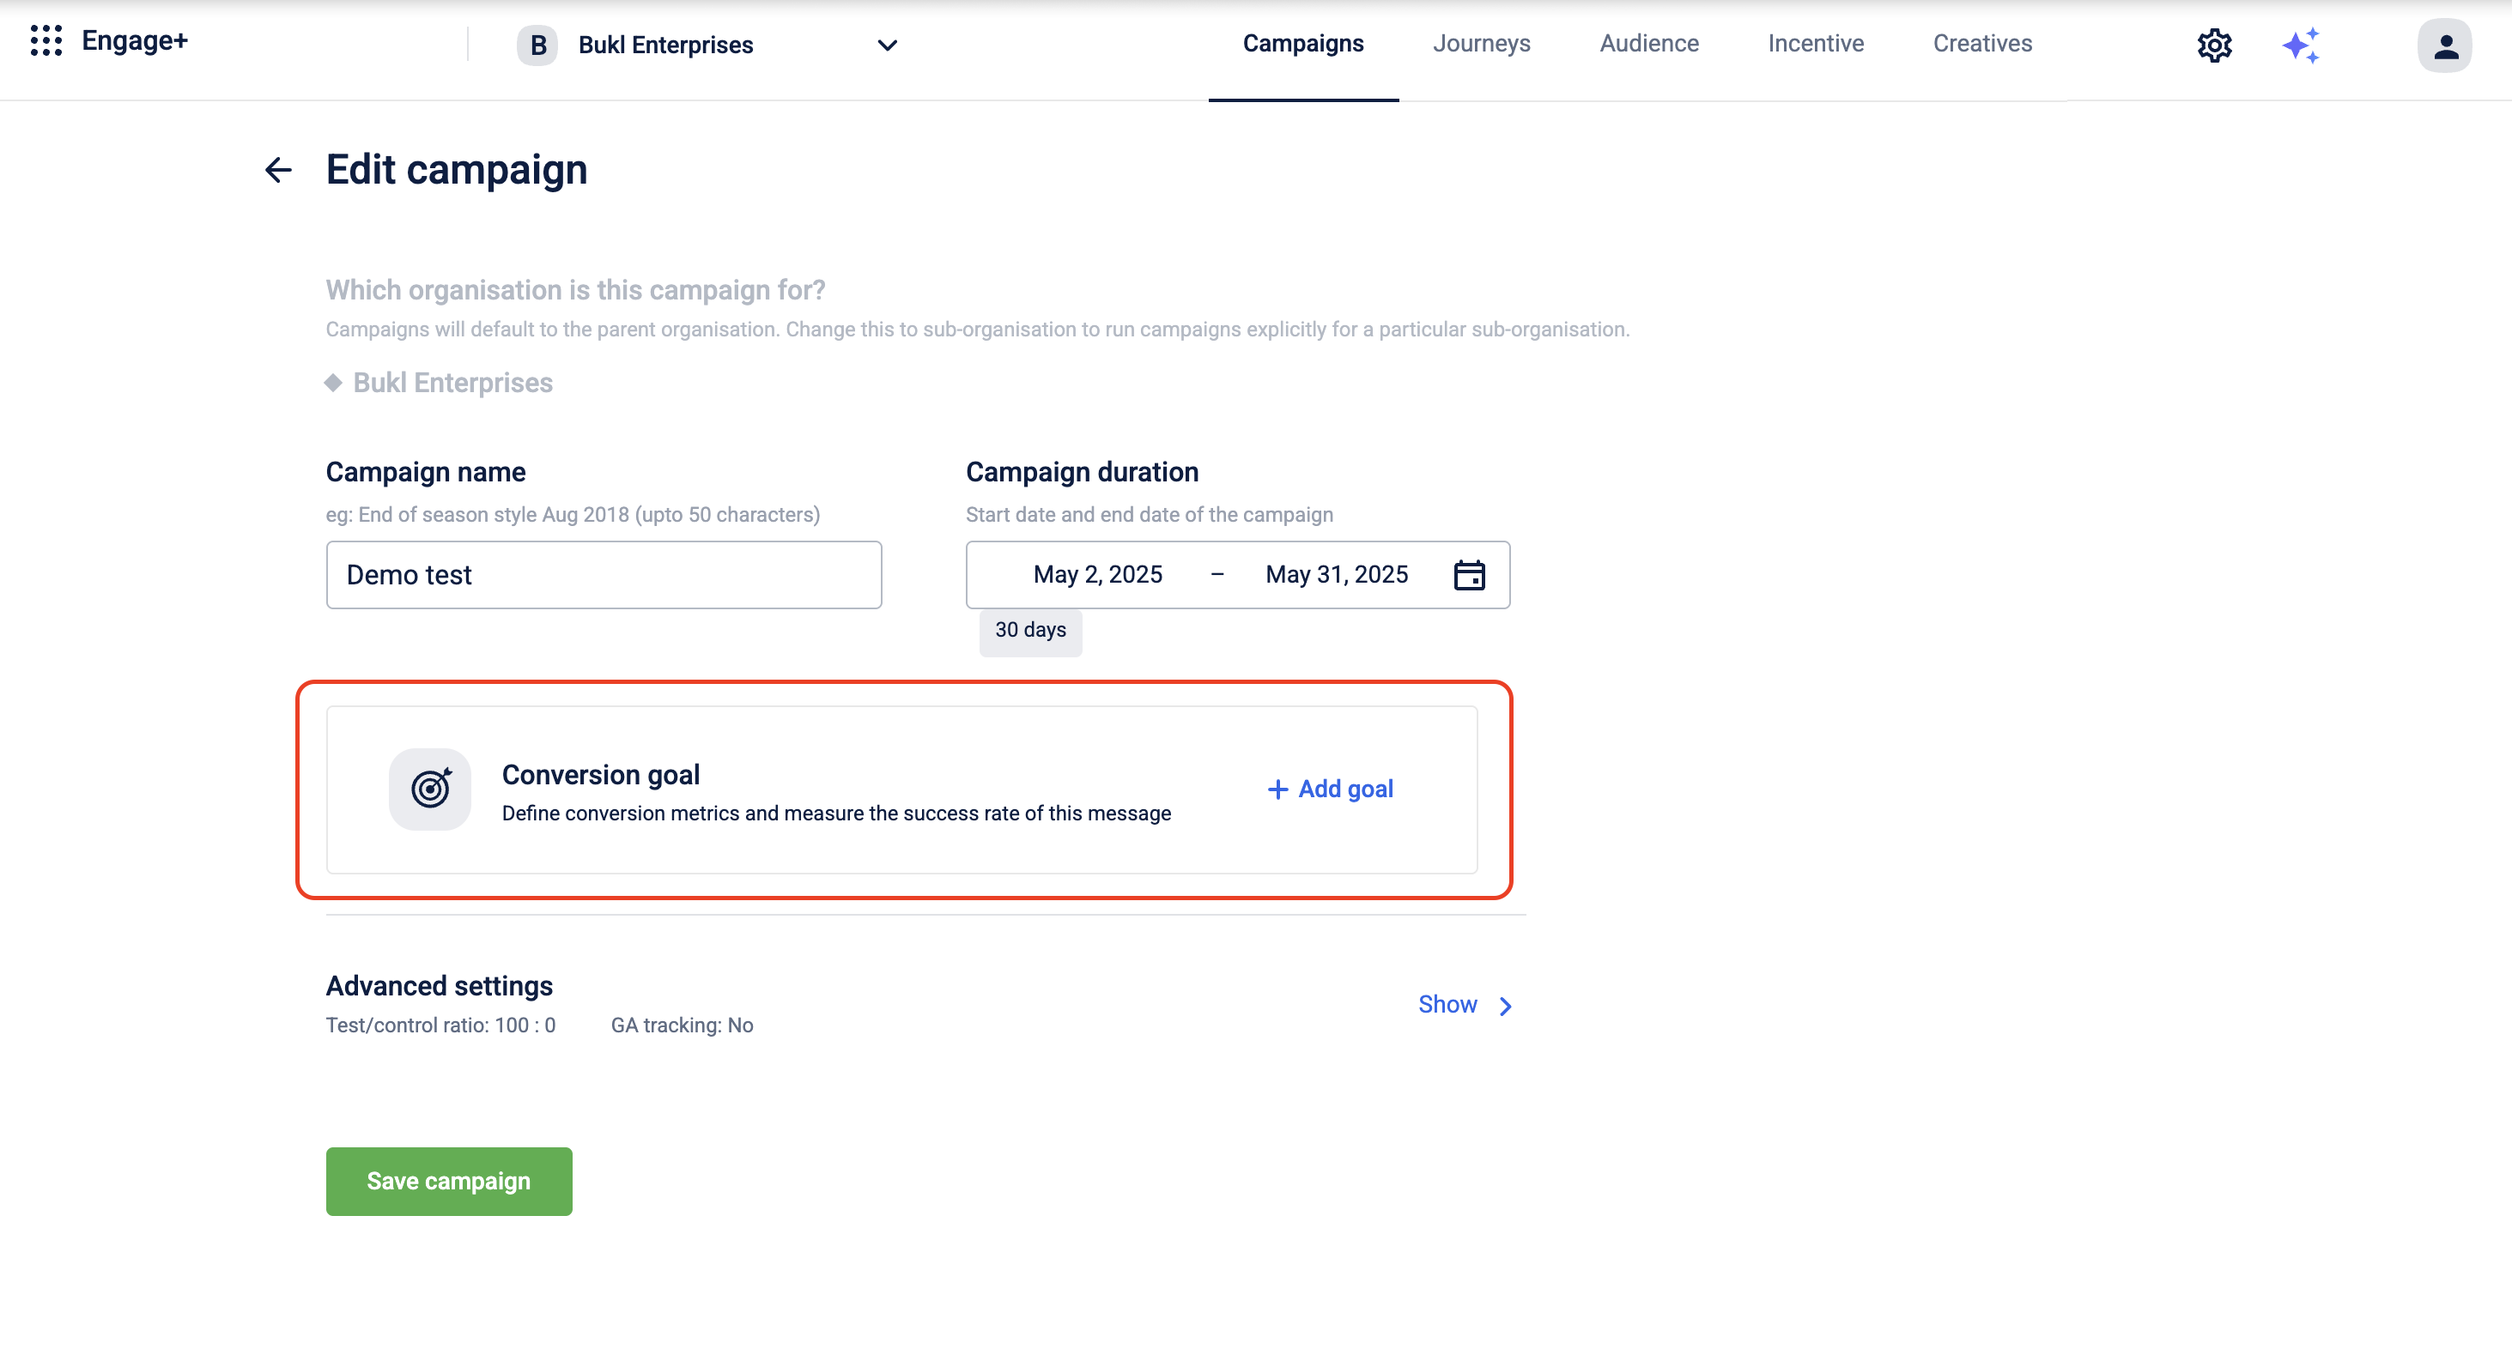
Task: Select the May 31, 2025 end date
Action: coord(1336,575)
